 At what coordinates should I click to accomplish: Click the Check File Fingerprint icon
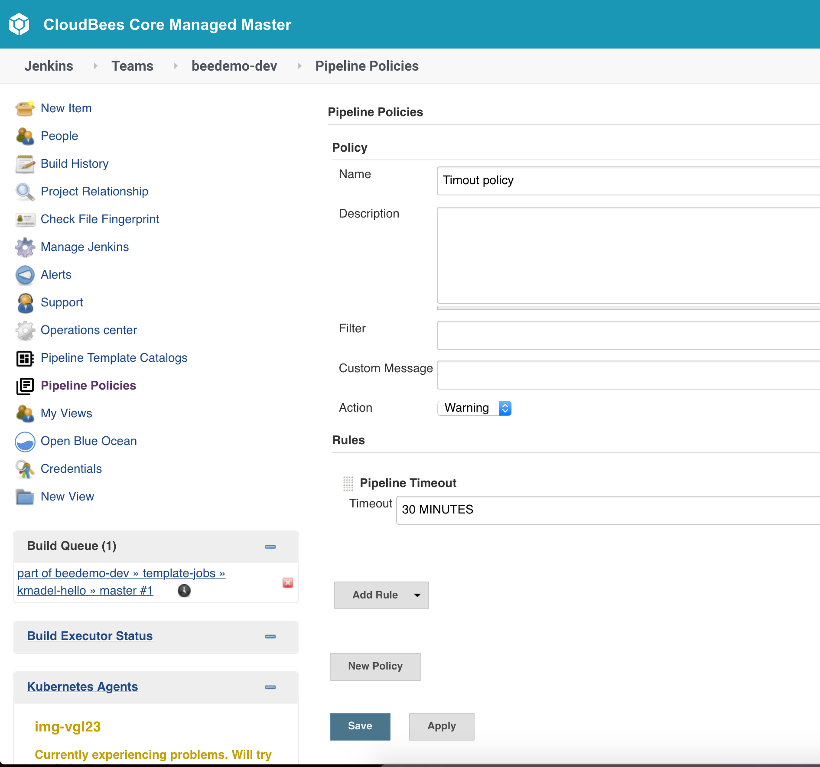[25, 219]
